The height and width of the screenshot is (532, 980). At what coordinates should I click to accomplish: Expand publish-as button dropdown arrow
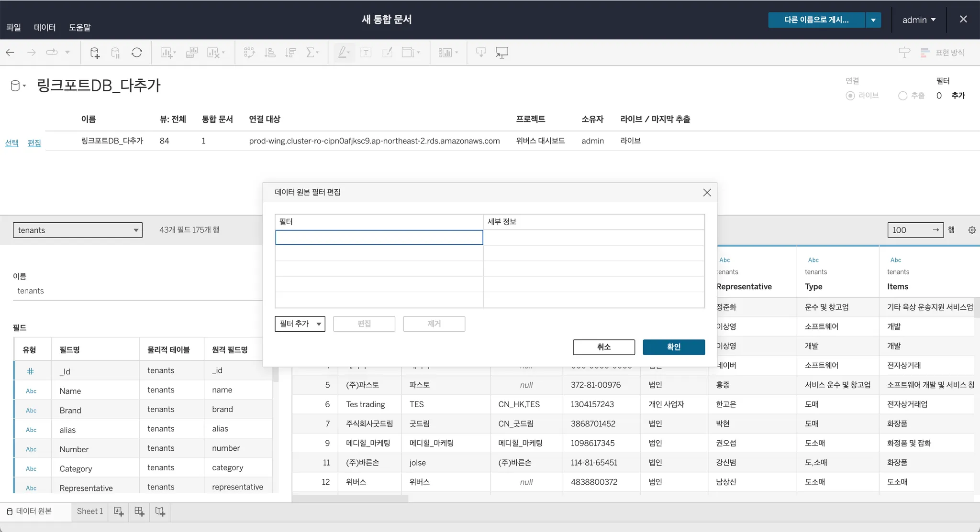coord(873,20)
